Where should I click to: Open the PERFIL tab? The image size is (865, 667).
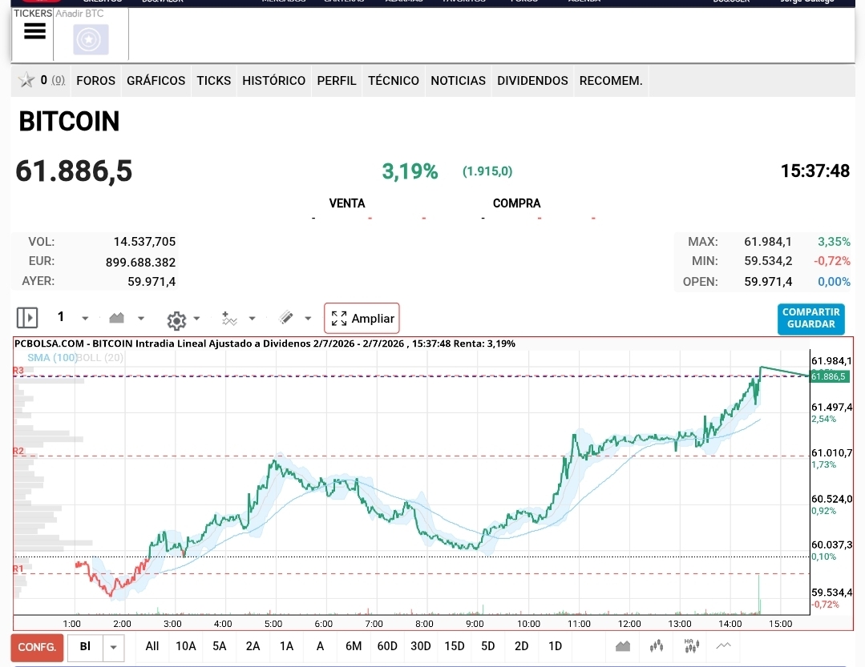coord(337,81)
